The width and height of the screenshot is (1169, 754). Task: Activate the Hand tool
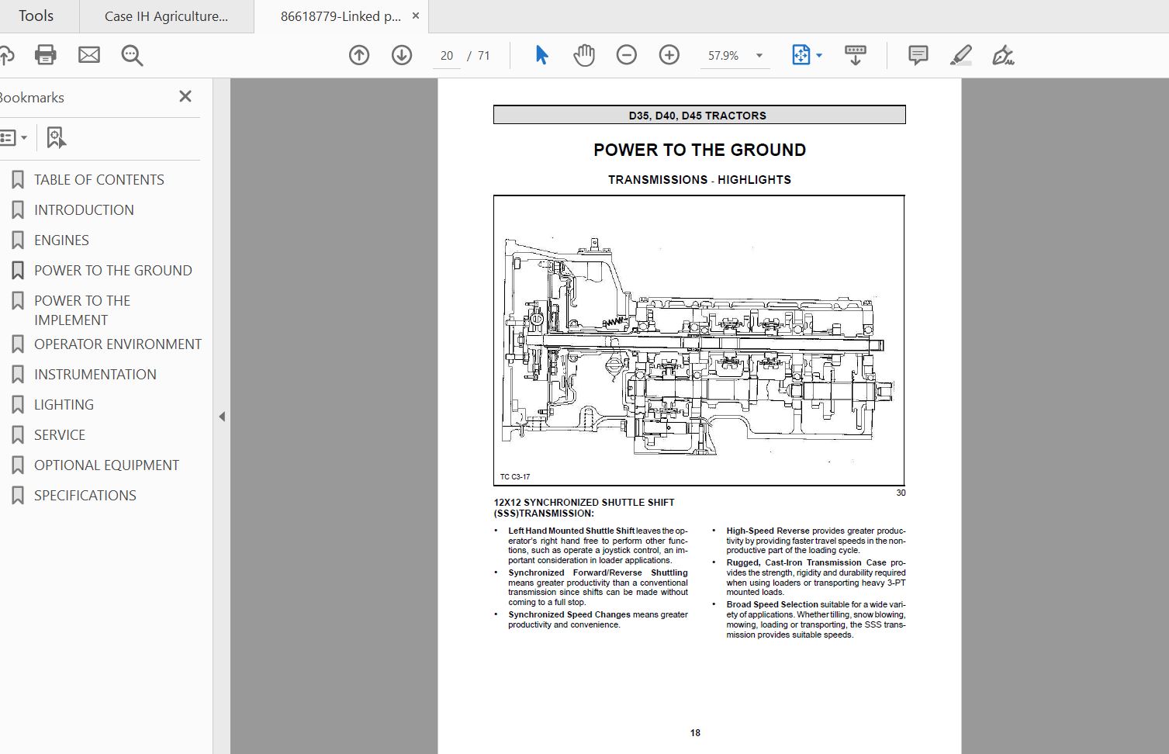pos(583,55)
